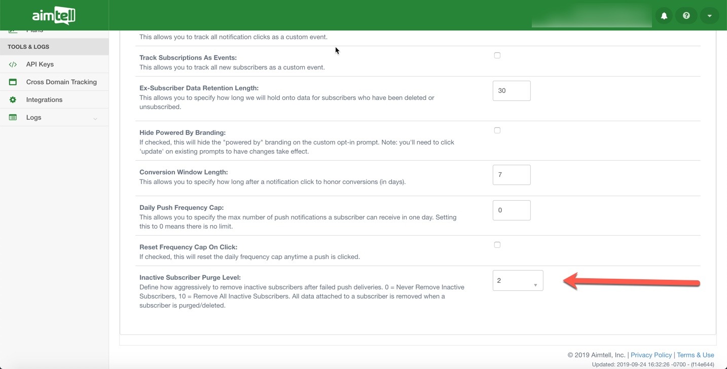Check the Hide Powered By Branding box
727x369 pixels.
497,130
